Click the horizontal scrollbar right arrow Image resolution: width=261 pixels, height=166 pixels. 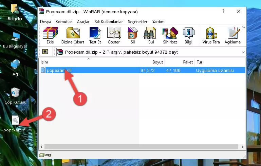(242, 147)
